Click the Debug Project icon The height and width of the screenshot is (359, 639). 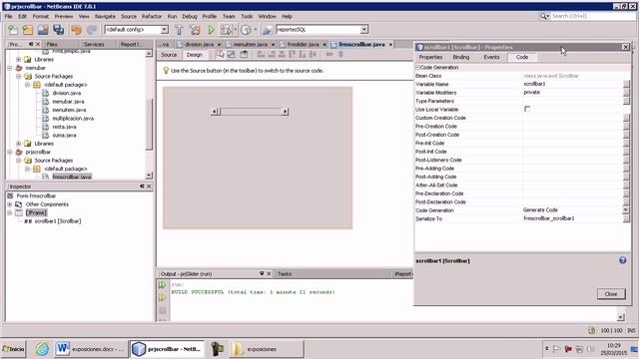[226, 30]
